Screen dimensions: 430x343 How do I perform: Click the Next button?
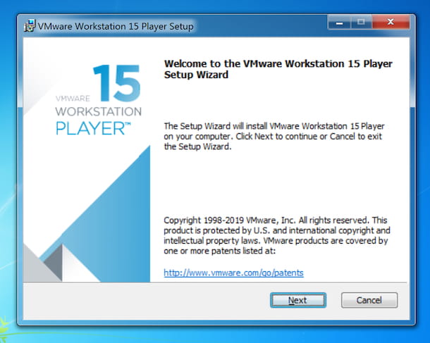click(298, 300)
